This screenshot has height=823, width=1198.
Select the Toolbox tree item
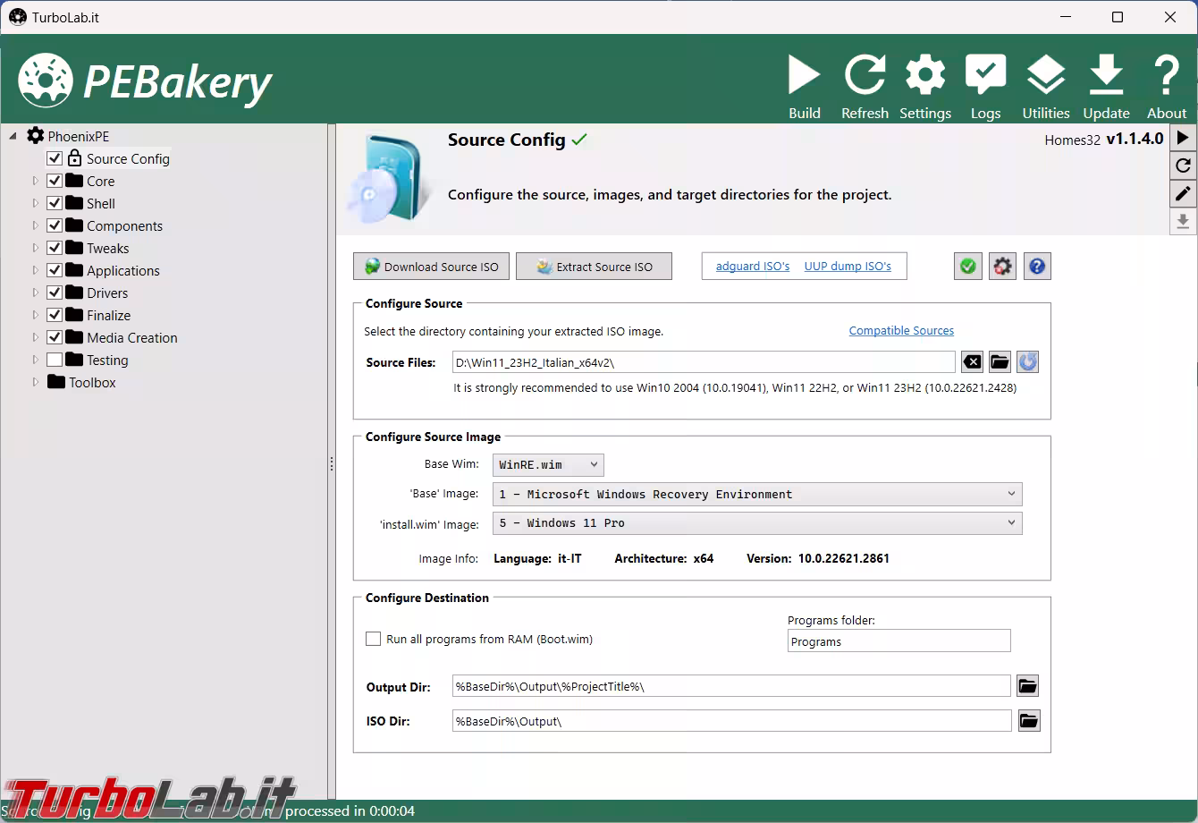coord(92,382)
